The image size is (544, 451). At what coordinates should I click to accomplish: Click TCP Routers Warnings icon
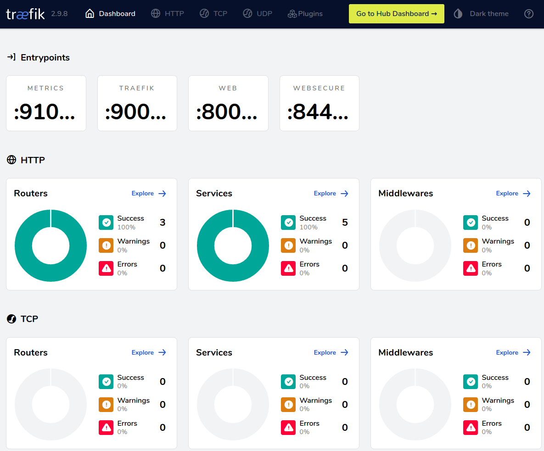106,405
